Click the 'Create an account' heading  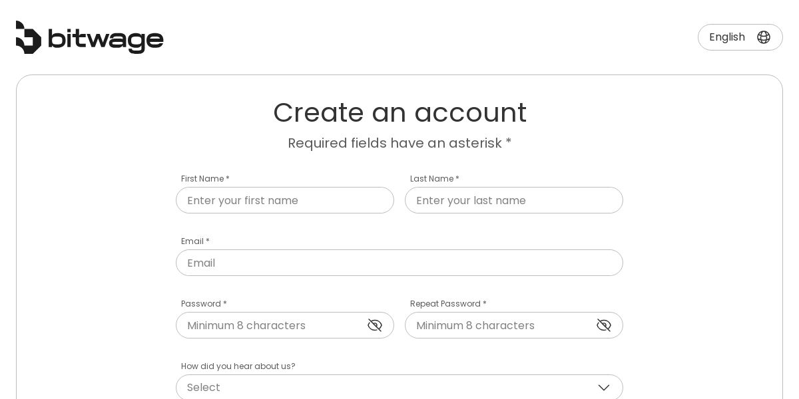coord(400,112)
